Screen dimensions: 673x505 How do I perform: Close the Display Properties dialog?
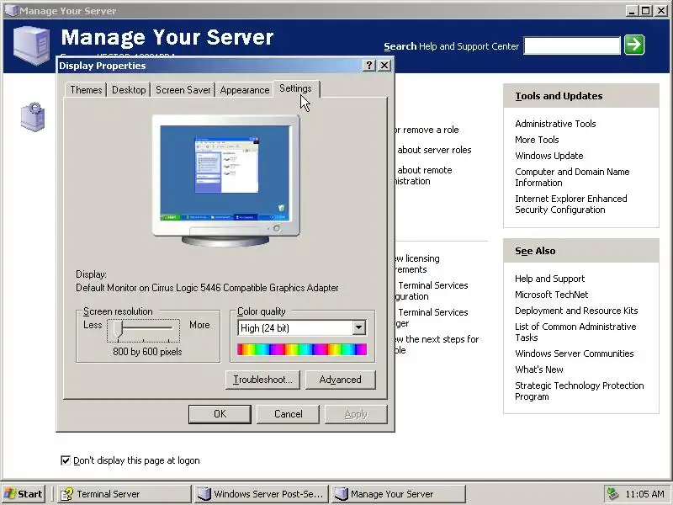pos(384,66)
